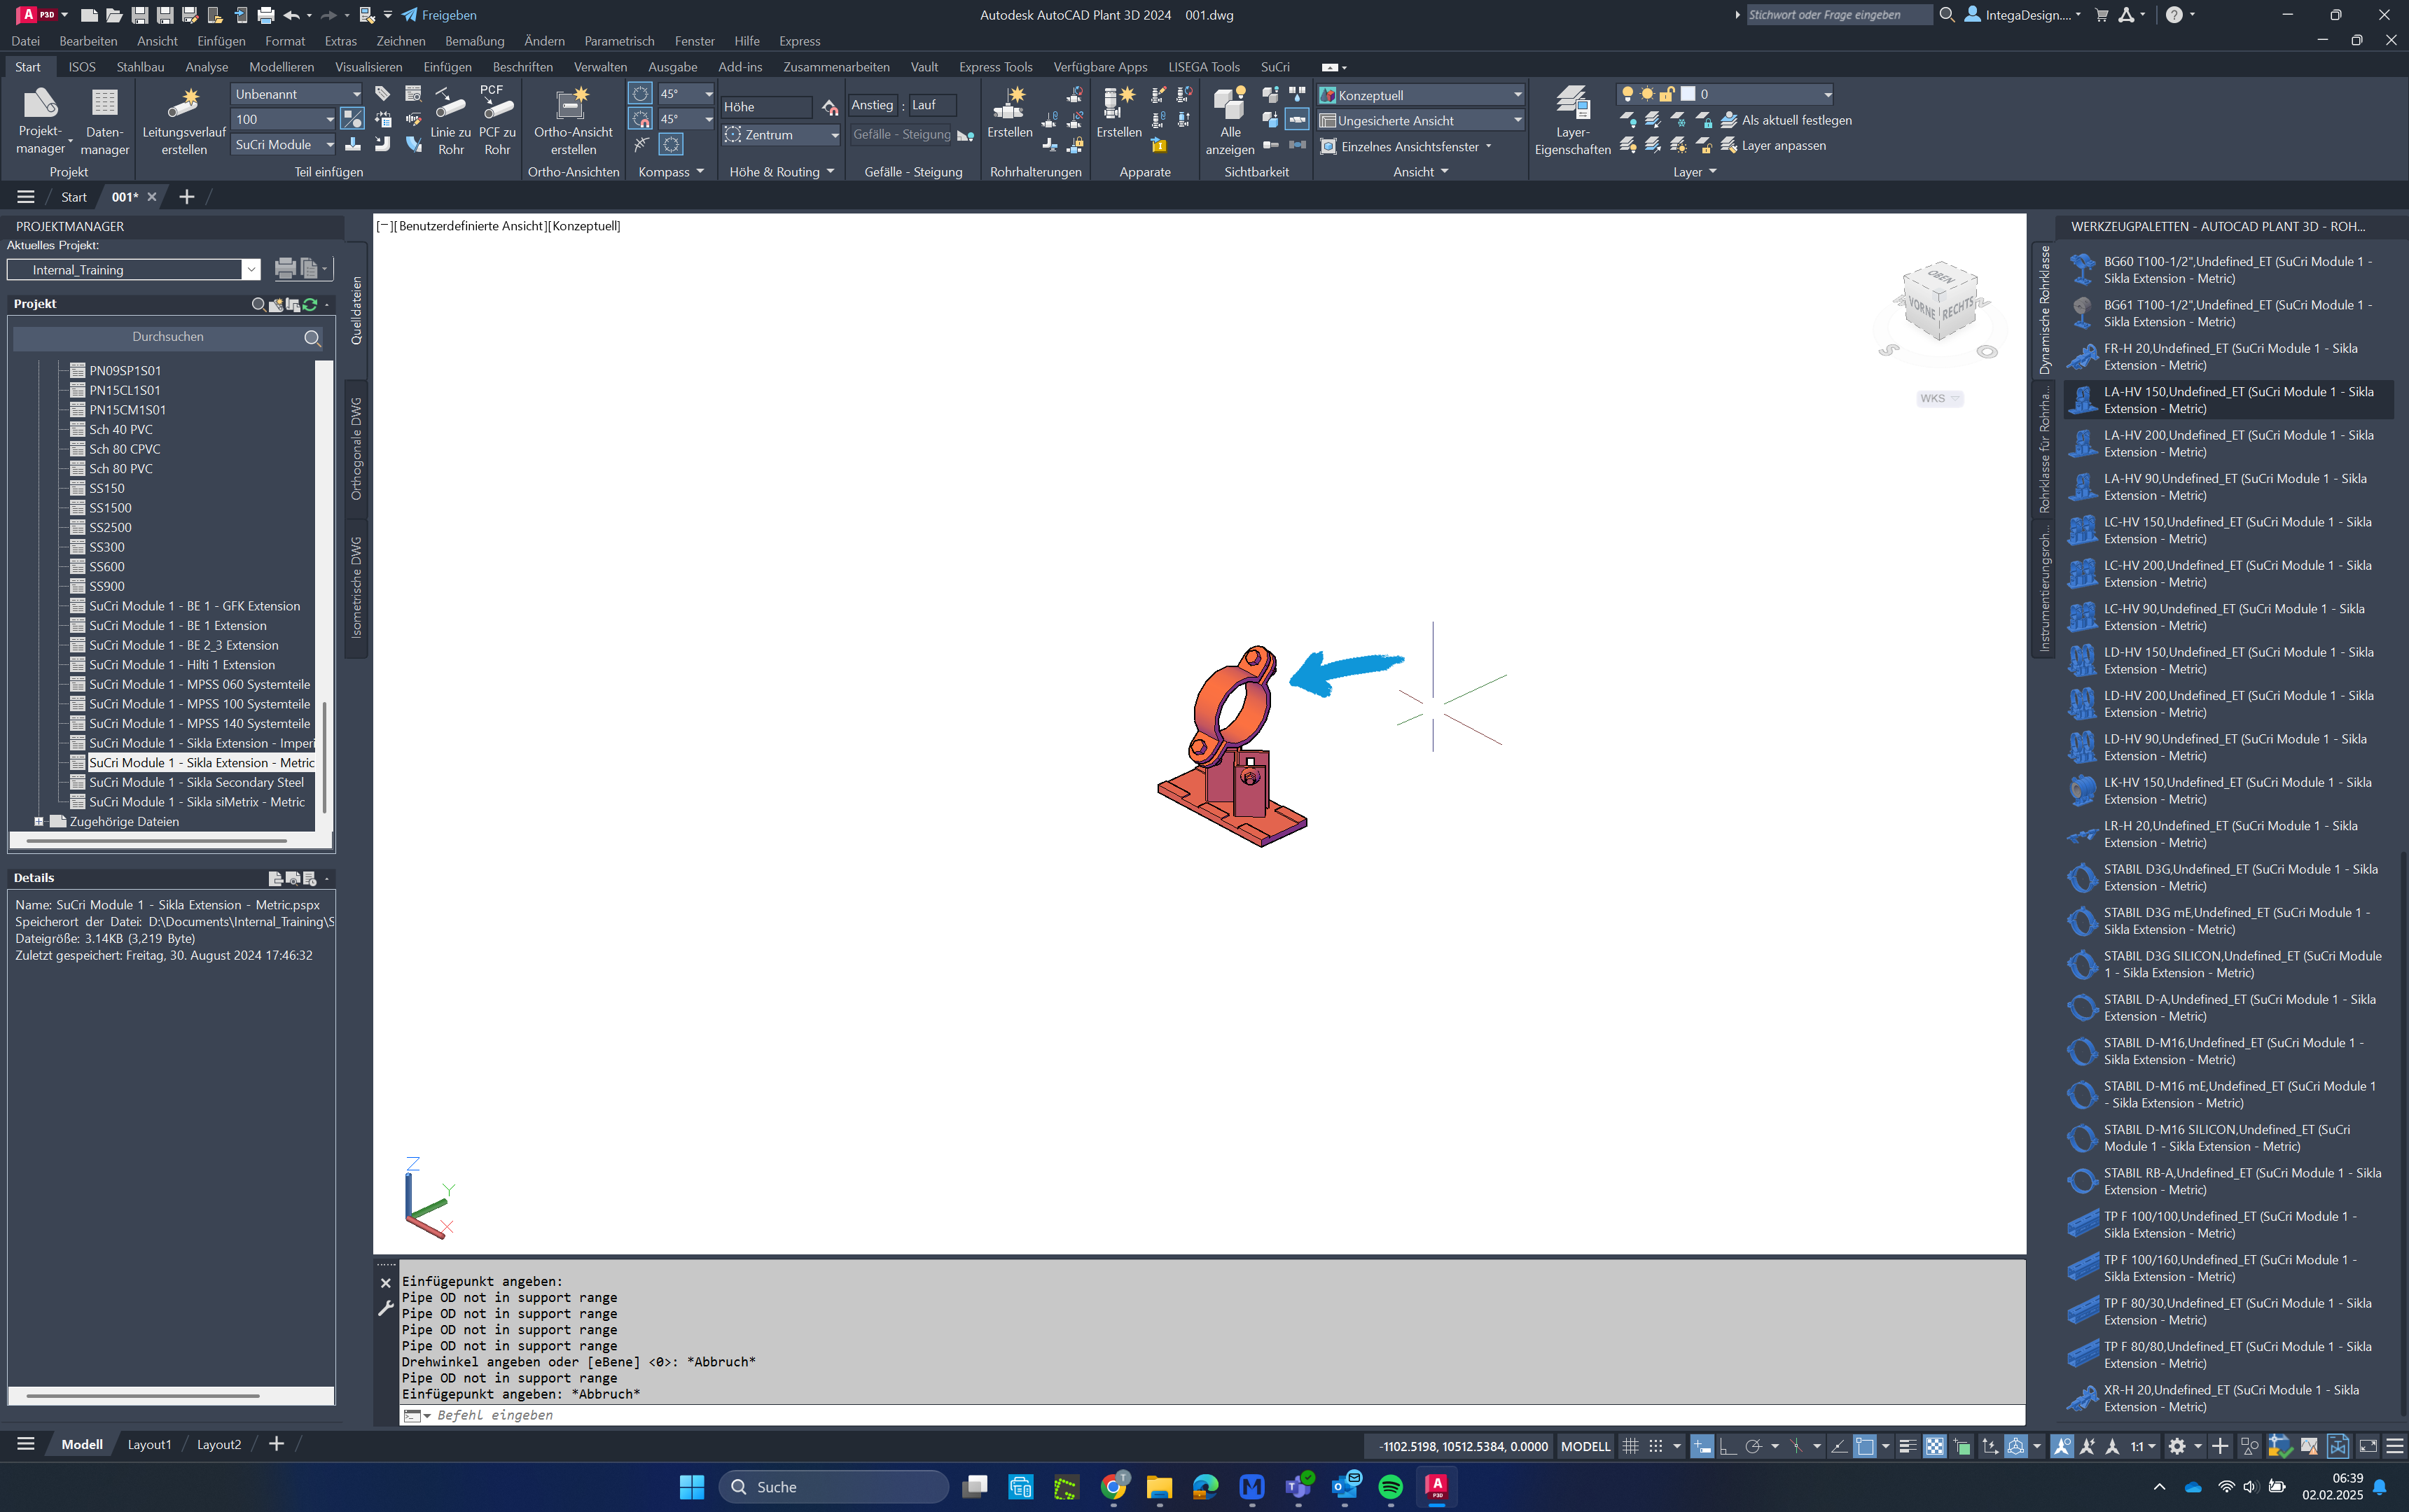Open Layer-Eigenschaften manager
Screen dimensions: 2409x1512
(x=1571, y=120)
